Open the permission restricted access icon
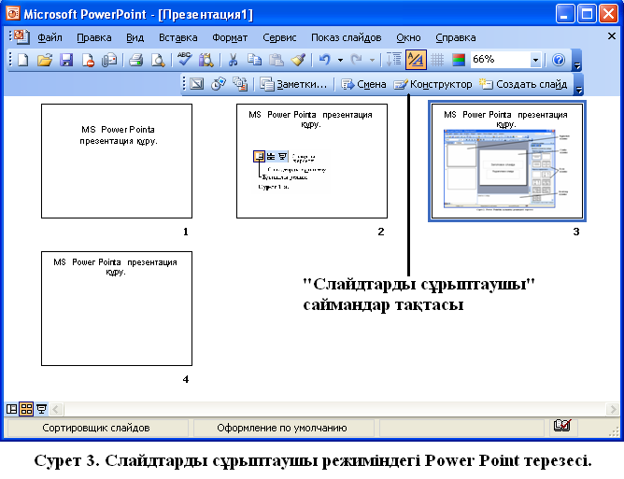Viewport: 624px width, 479px height. (88, 60)
